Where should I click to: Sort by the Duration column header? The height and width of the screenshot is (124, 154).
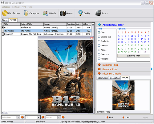[x=71, y=24]
